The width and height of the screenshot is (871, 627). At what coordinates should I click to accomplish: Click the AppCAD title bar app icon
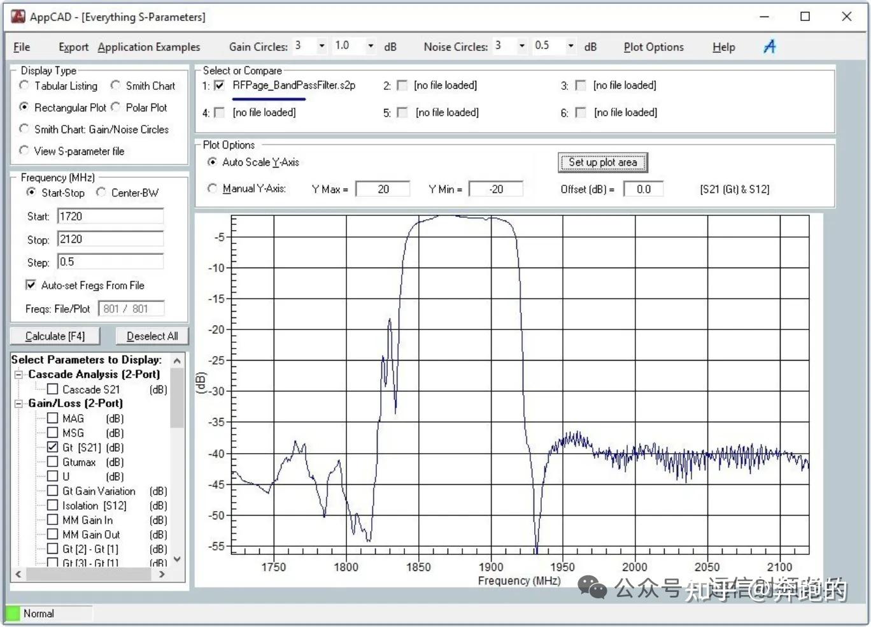[x=18, y=17]
